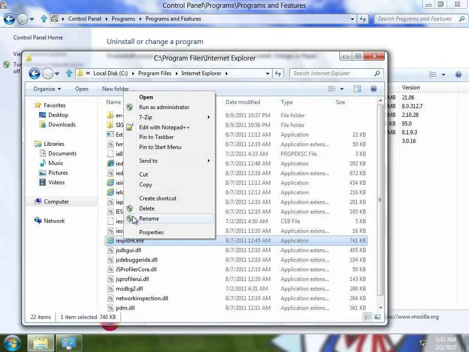Viewport: 469px width, 352px height.
Task: Click New folder toolbar button
Action: [x=115, y=89]
